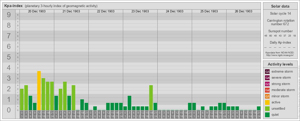
Task: Click the 'Kpa-data from NOAA NCEI:' text
Action: 280,52
